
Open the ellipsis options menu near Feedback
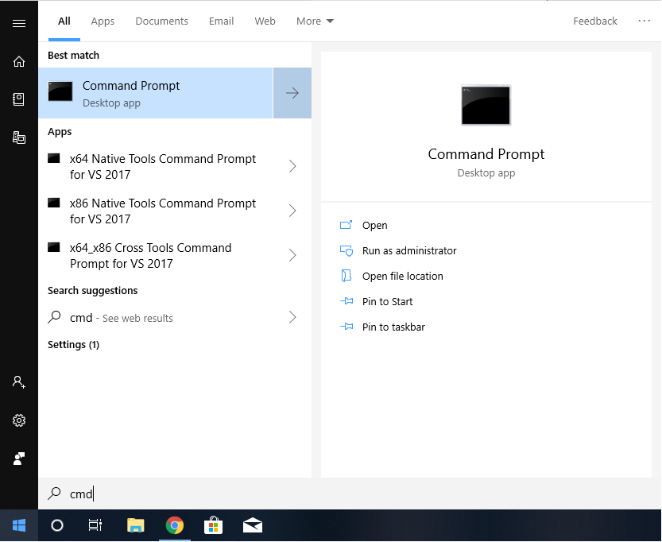click(644, 21)
